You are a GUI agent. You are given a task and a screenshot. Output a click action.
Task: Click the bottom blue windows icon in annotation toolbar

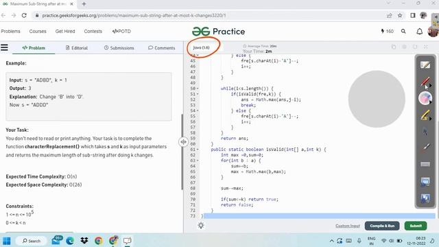click(425, 198)
